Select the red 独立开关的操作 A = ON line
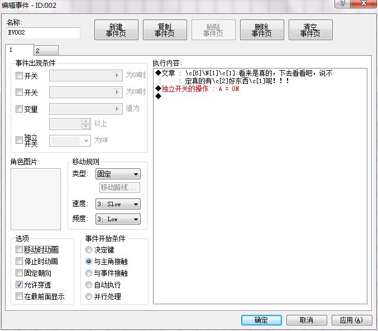 click(x=197, y=89)
